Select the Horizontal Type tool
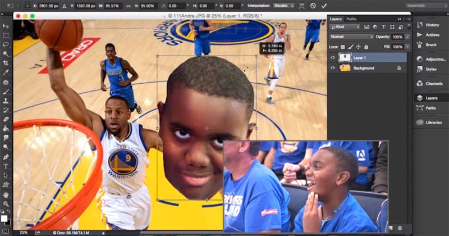This screenshot has height=236, width=449. (x=6, y=166)
